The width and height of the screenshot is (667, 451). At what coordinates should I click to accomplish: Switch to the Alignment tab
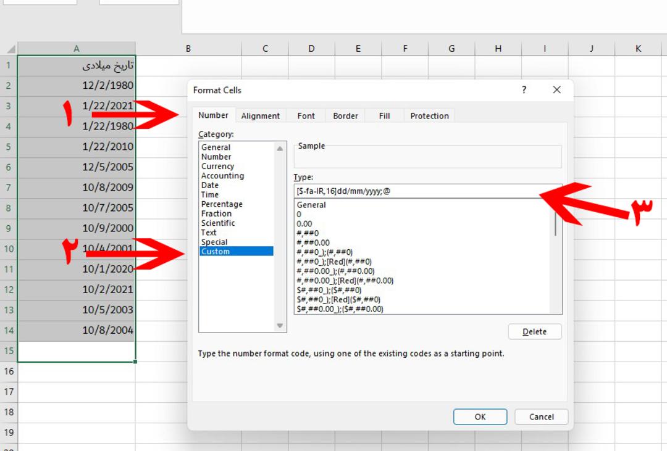point(261,115)
